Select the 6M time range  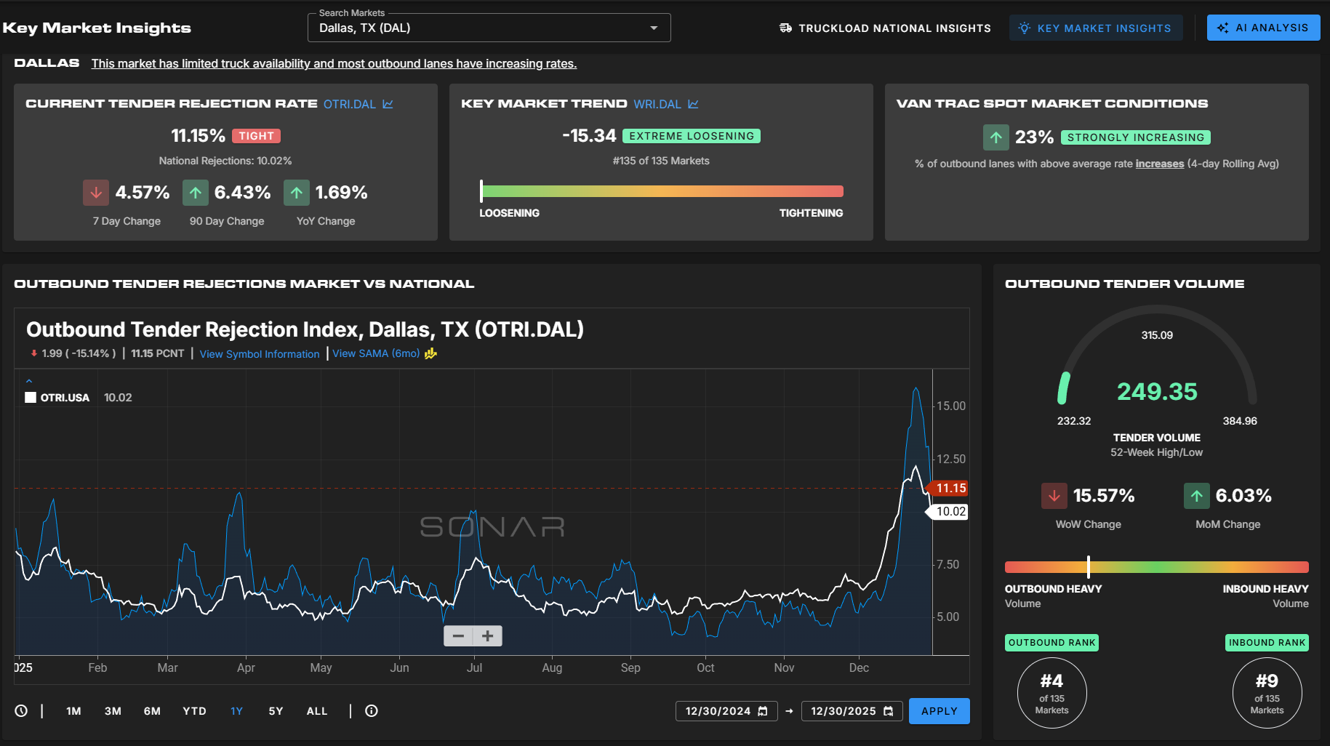coord(152,711)
